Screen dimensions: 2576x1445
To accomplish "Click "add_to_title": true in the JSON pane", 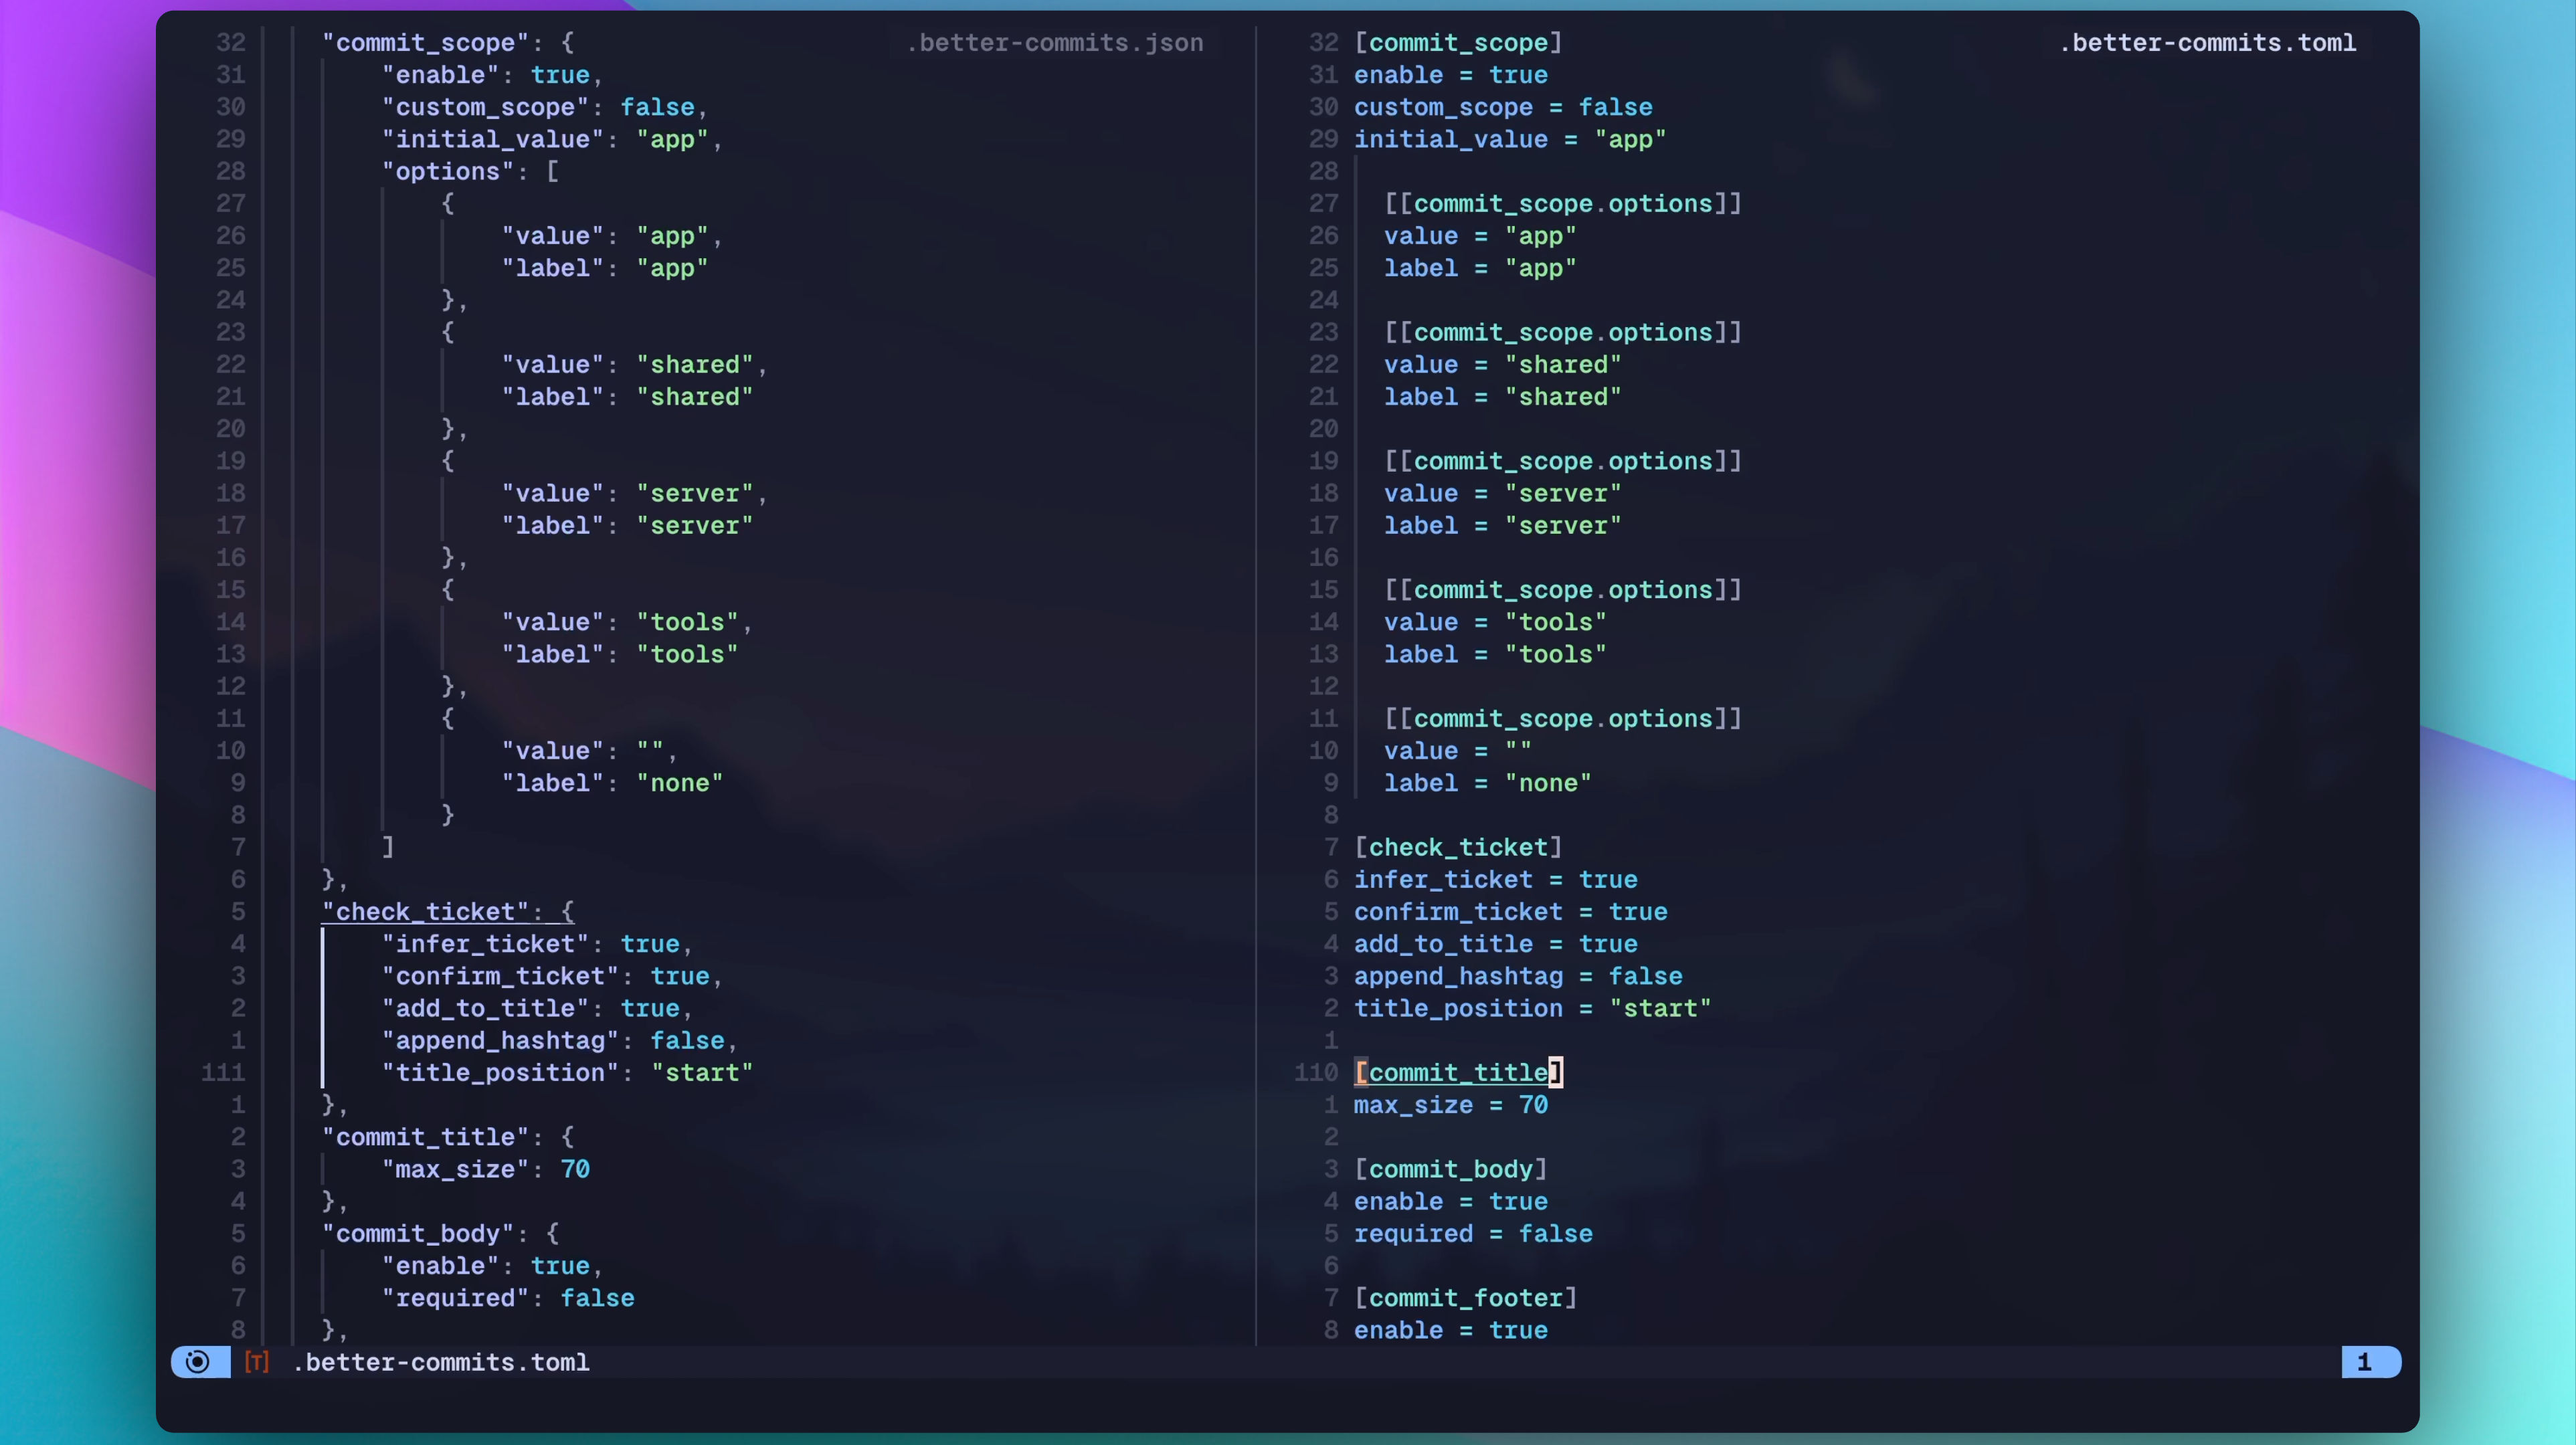I will 537,1008.
